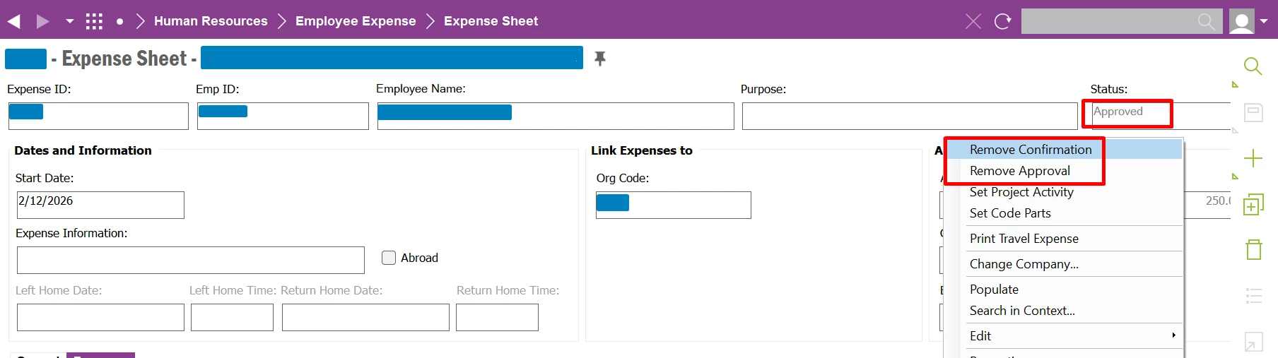
Task: Click Print Travel Expense option
Action: [1024, 239]
